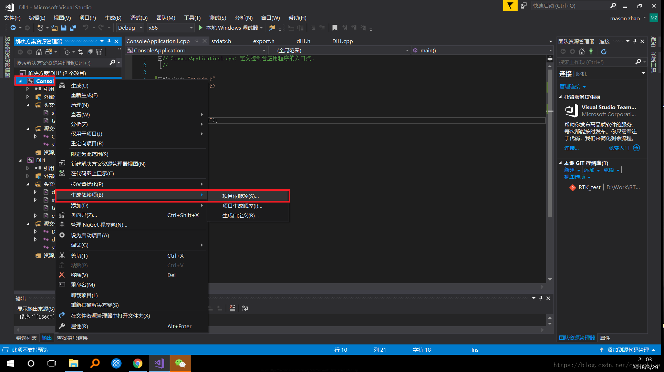Collapse the 本地 GIT 存储库 section
664x372 pixels.
561,163
